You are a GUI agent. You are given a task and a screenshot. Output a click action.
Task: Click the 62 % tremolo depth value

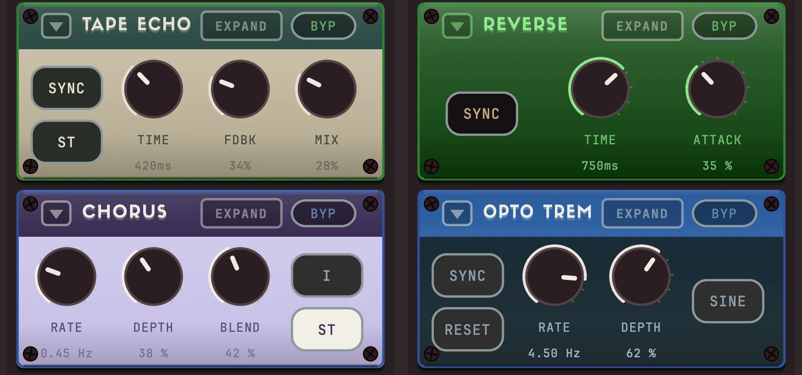641,353
